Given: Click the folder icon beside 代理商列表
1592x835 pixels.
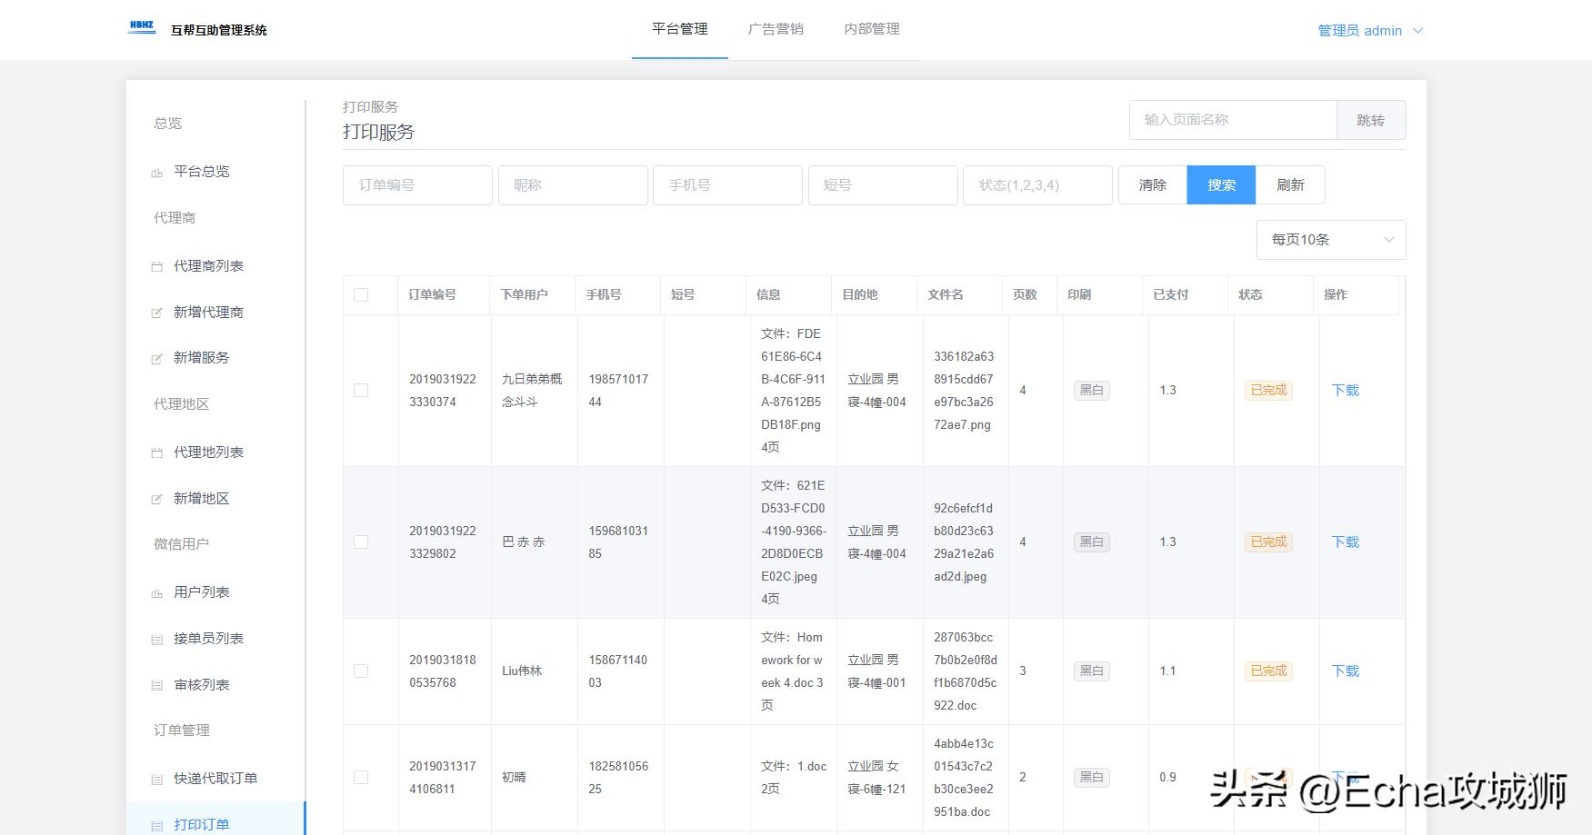Looking at the screenshot, I should click(157, 265).
